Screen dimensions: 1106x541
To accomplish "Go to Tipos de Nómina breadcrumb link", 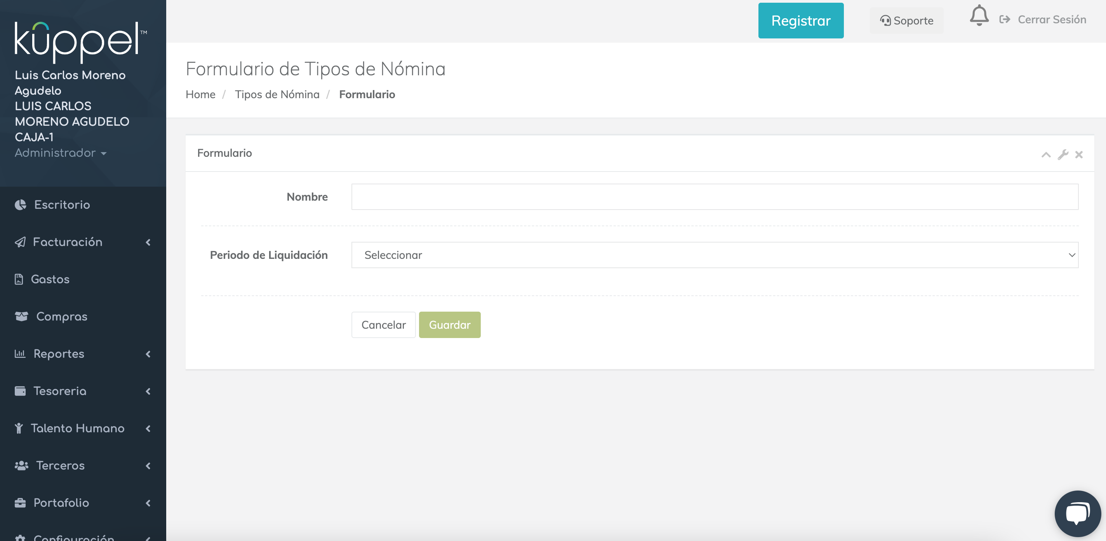I will [277, 94].
